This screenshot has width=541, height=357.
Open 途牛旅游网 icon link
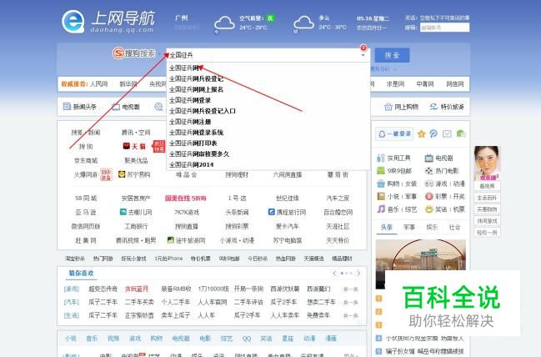pos(186,240)
